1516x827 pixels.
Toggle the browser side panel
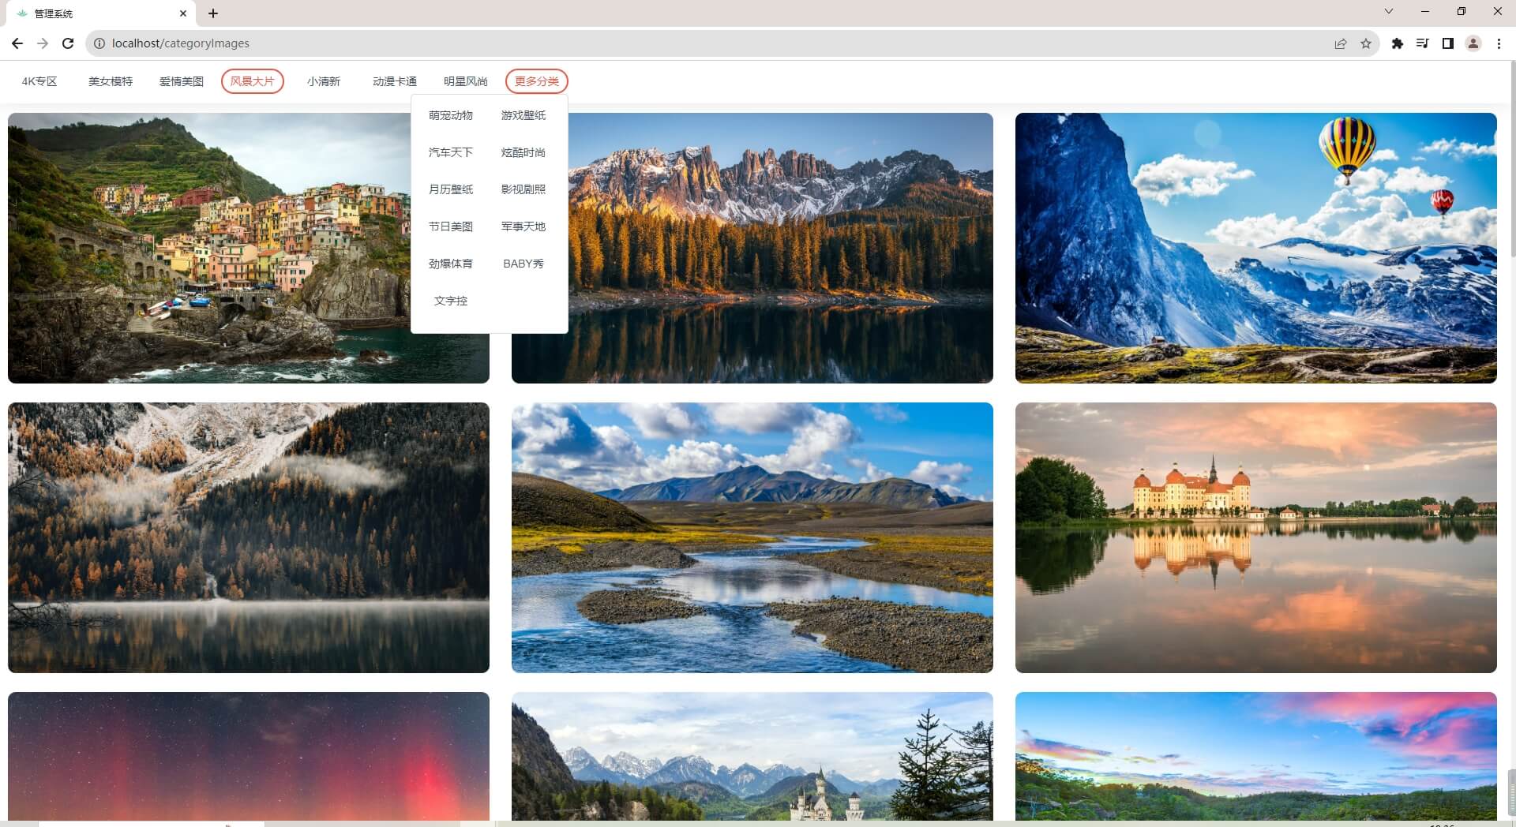pos(1448,43)
